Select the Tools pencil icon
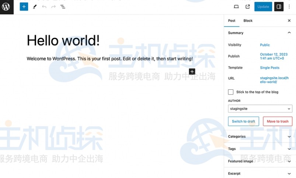The image size is (296, 178). 35,7
